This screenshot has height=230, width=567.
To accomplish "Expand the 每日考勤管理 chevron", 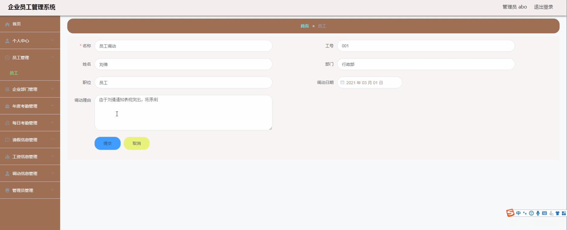I will click(x=52, y=123).
